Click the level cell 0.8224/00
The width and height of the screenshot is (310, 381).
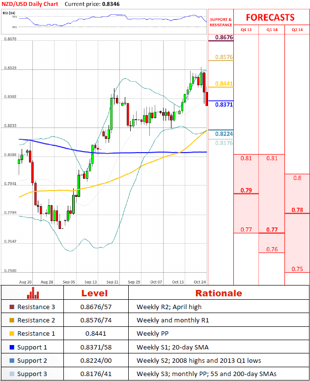click(96, 361)
